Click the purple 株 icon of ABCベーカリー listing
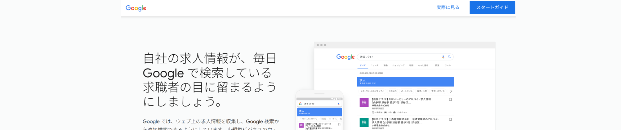This screenshot has height=130, width=621. coord(364,102)
